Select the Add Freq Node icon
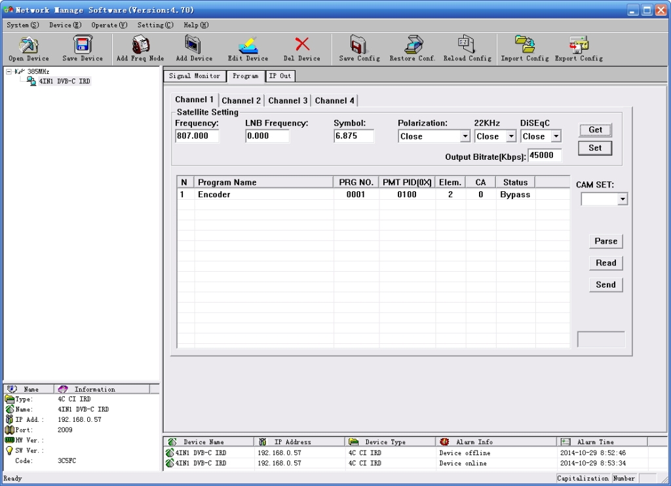This screenshot has width=671, height=486. 140,45
